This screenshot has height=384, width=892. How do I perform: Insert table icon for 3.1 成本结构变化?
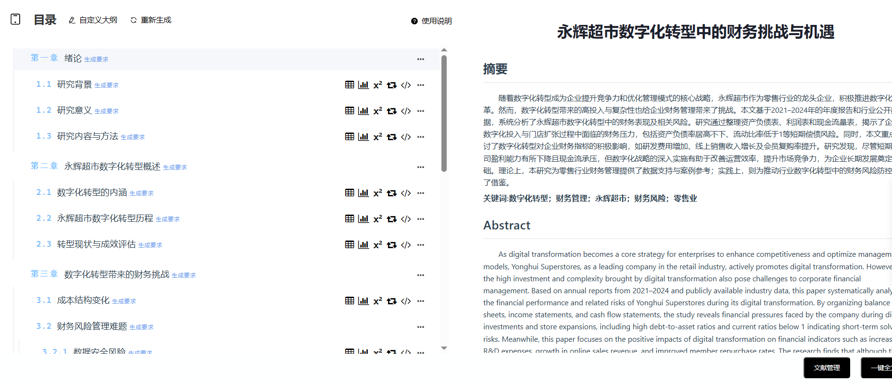pos(350,301)
